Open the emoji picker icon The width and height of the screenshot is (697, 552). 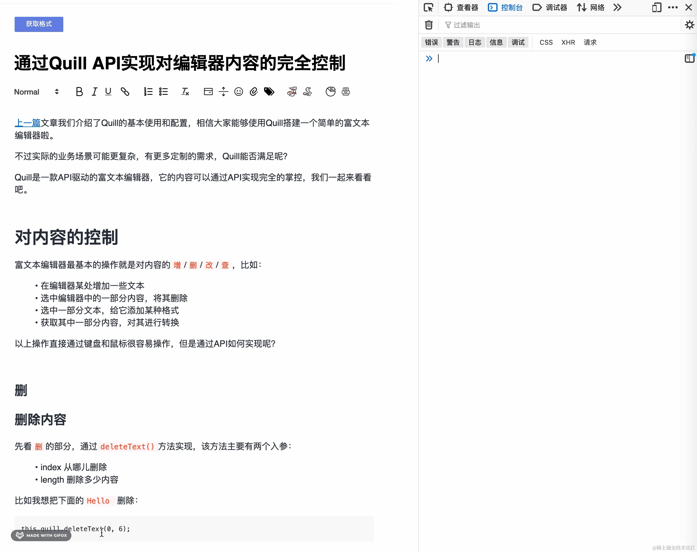click(x=238, y=92)
